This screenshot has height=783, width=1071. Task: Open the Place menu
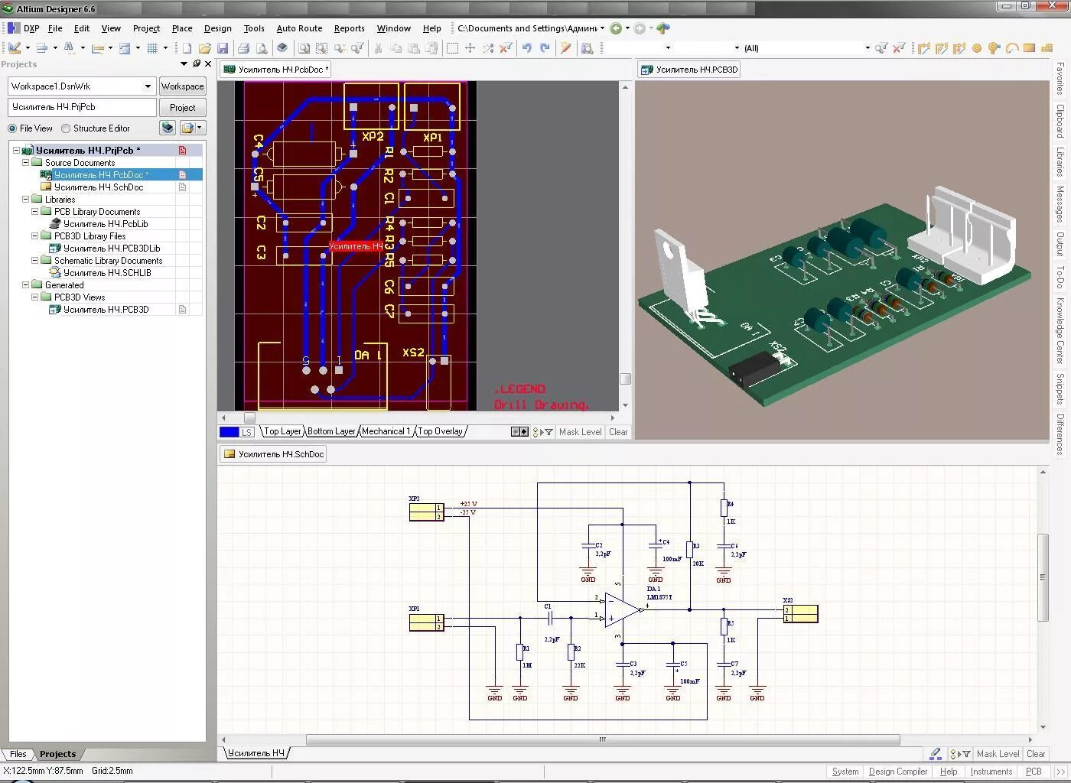tap(182, 28)
